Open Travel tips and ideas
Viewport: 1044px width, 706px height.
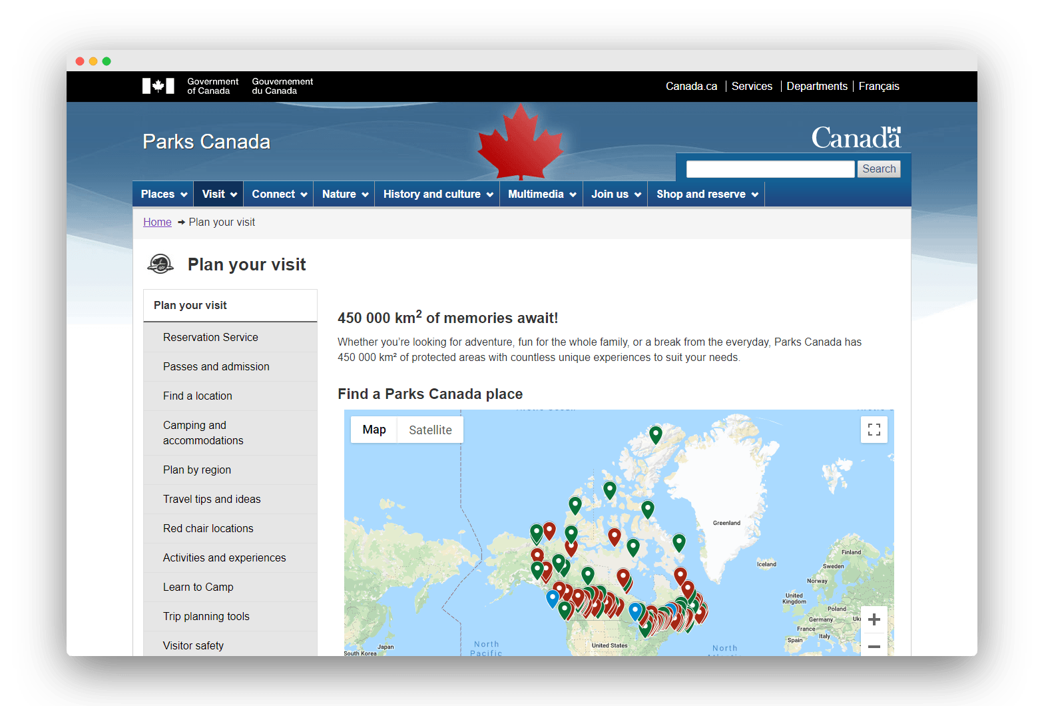230,499
